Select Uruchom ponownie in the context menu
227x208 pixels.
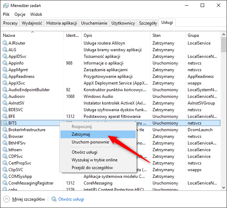pyautogui.click(x=90, y=142)
